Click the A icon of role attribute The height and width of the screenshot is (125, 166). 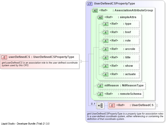coord(105,41)
